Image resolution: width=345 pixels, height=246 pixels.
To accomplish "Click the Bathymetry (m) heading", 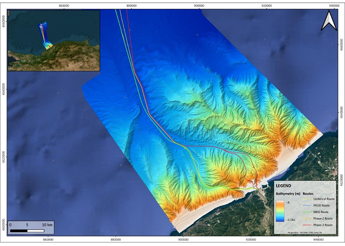I will click(x=288, y=193).
